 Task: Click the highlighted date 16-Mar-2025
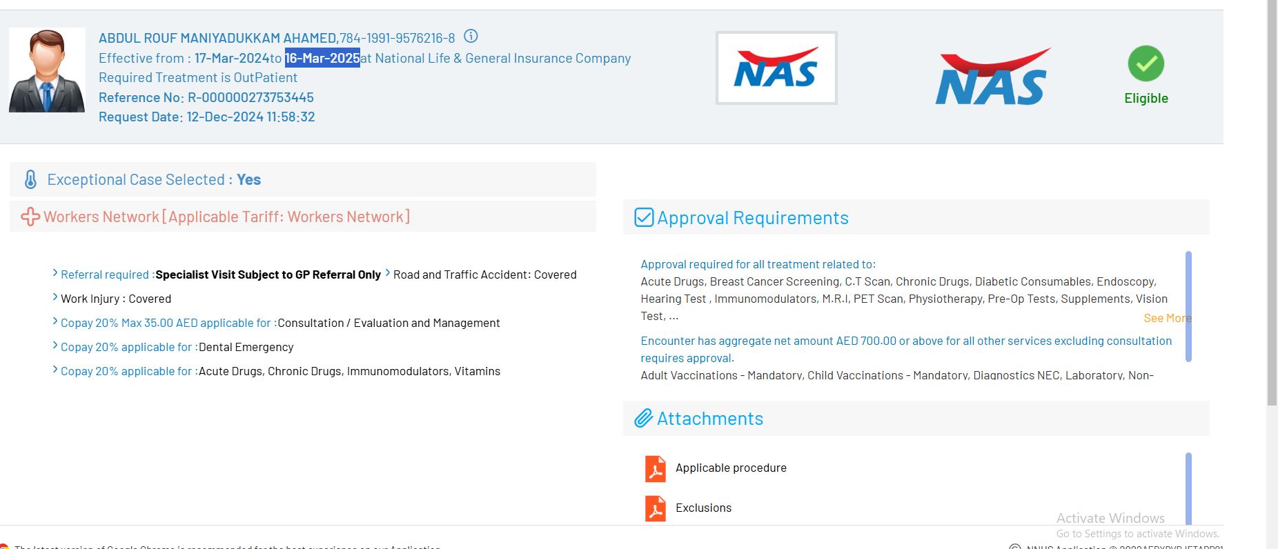(322, 58)
